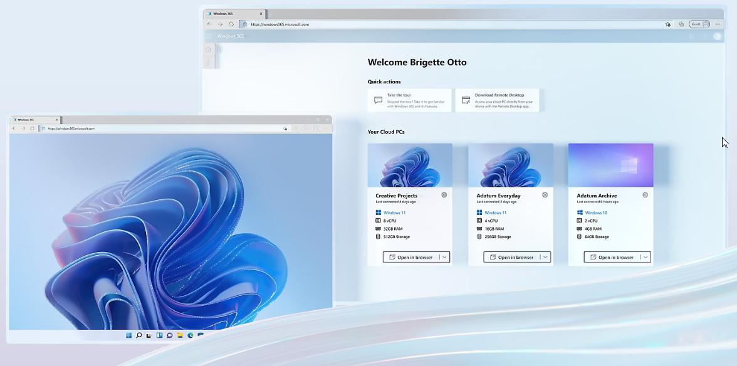Click the Adatum Archive Windows 10 thumbnail
Image resolution: width=737 pixels, height=366 pixels.
[x=610, y=165]
